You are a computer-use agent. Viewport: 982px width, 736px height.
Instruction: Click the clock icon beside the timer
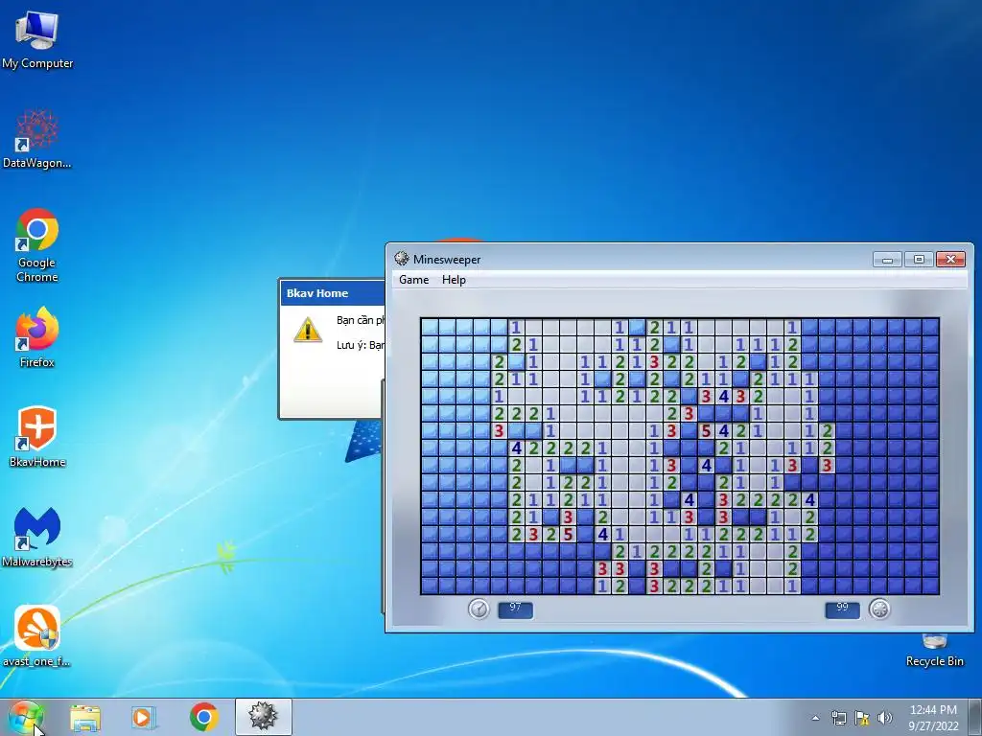tap(479, 609)
